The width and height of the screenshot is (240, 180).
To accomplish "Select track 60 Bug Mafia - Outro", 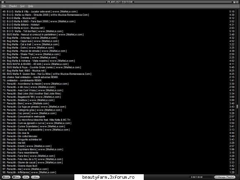I will 118,48.
